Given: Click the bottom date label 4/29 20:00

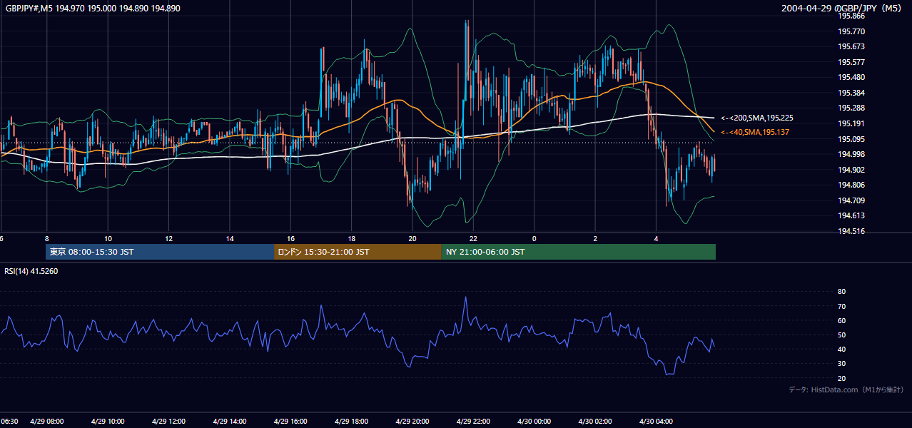Looking at the screenshot, I should pos(412,422).
